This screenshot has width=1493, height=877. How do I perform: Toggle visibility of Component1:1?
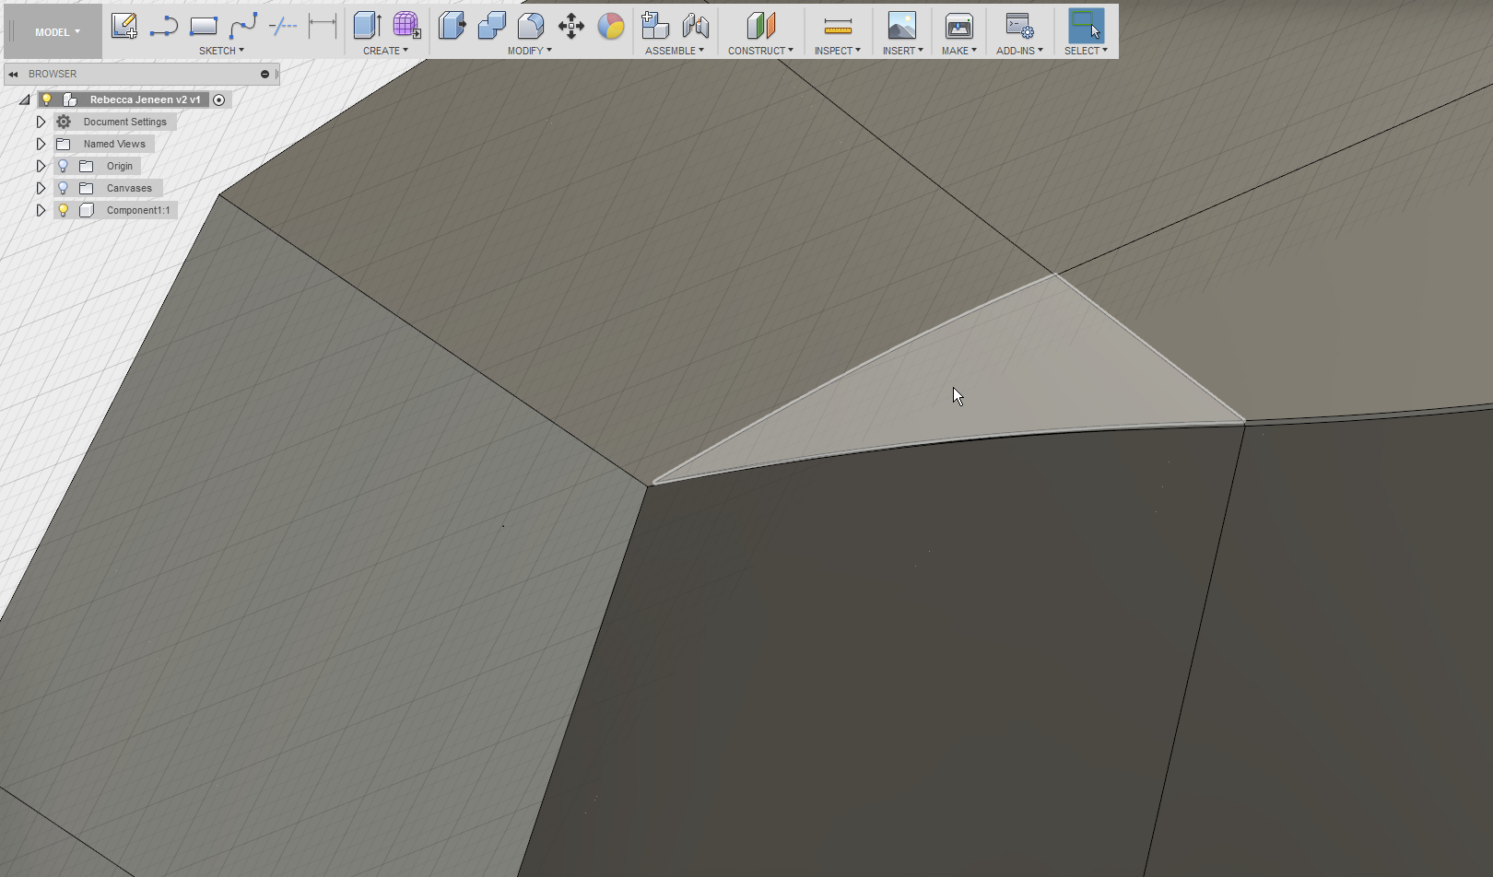(63, 210)
